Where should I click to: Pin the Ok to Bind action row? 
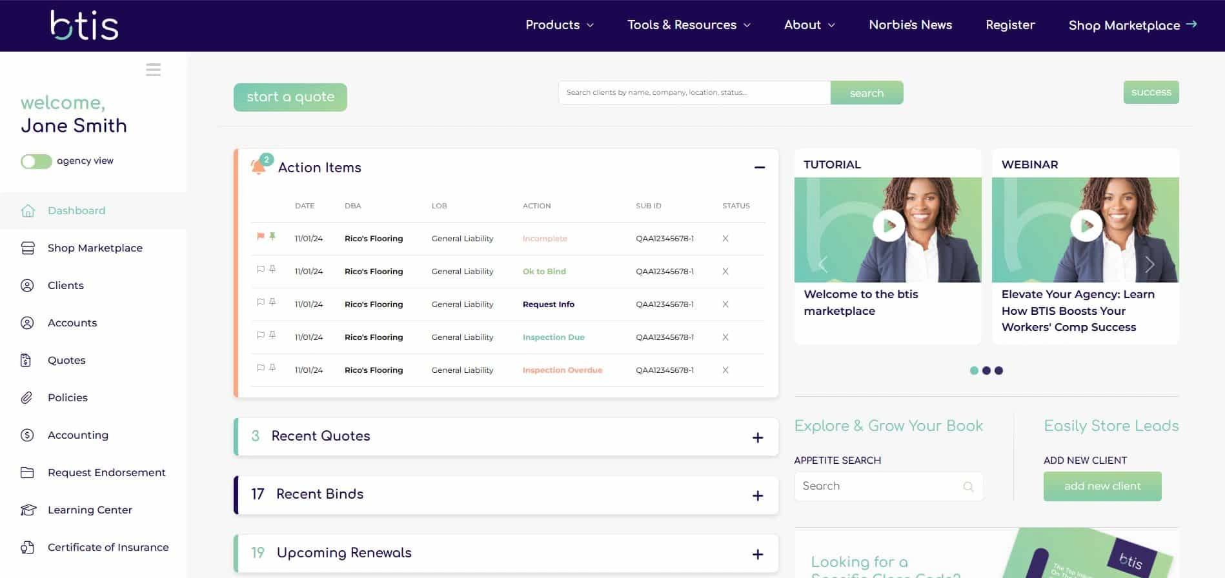[x=272, y=270]
